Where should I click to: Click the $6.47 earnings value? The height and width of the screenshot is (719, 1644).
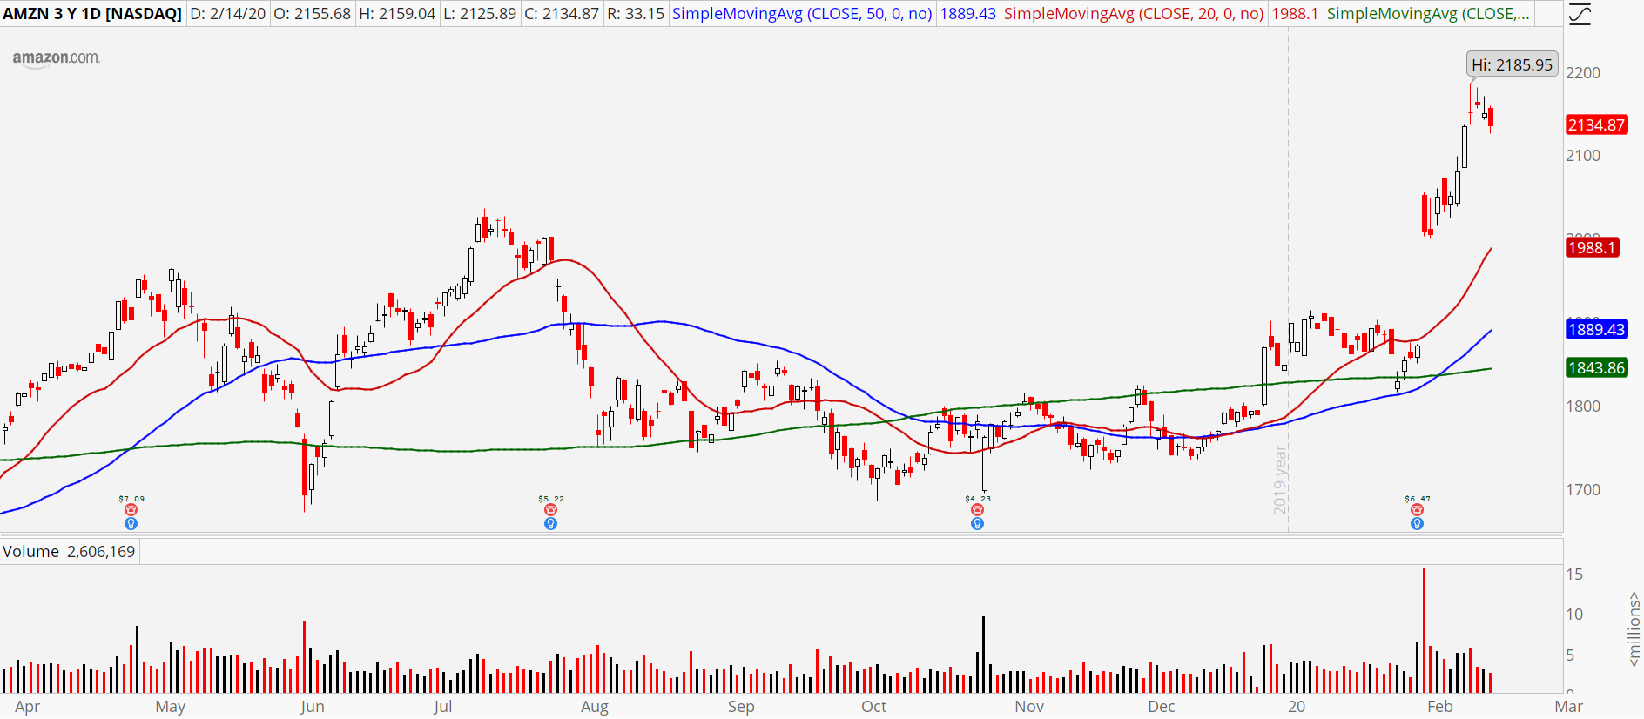pyautogui.click(x=1418, y=499)
